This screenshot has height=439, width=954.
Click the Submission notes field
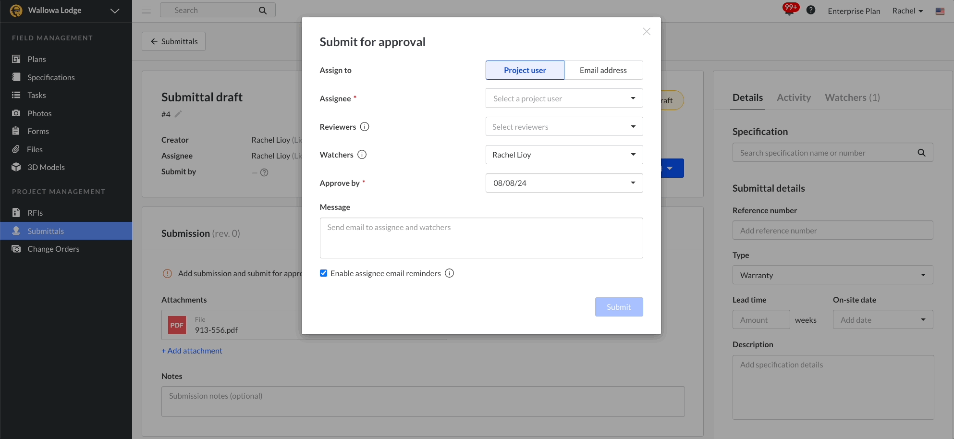[423, 402]
